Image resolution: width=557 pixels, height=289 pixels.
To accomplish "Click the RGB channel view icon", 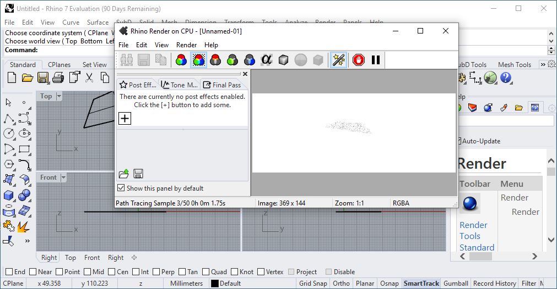I will (181, 60).
